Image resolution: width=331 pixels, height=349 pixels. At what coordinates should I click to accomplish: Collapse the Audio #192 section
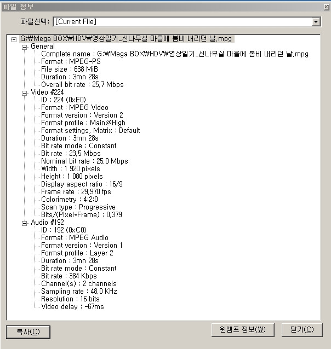pos(24,223)
